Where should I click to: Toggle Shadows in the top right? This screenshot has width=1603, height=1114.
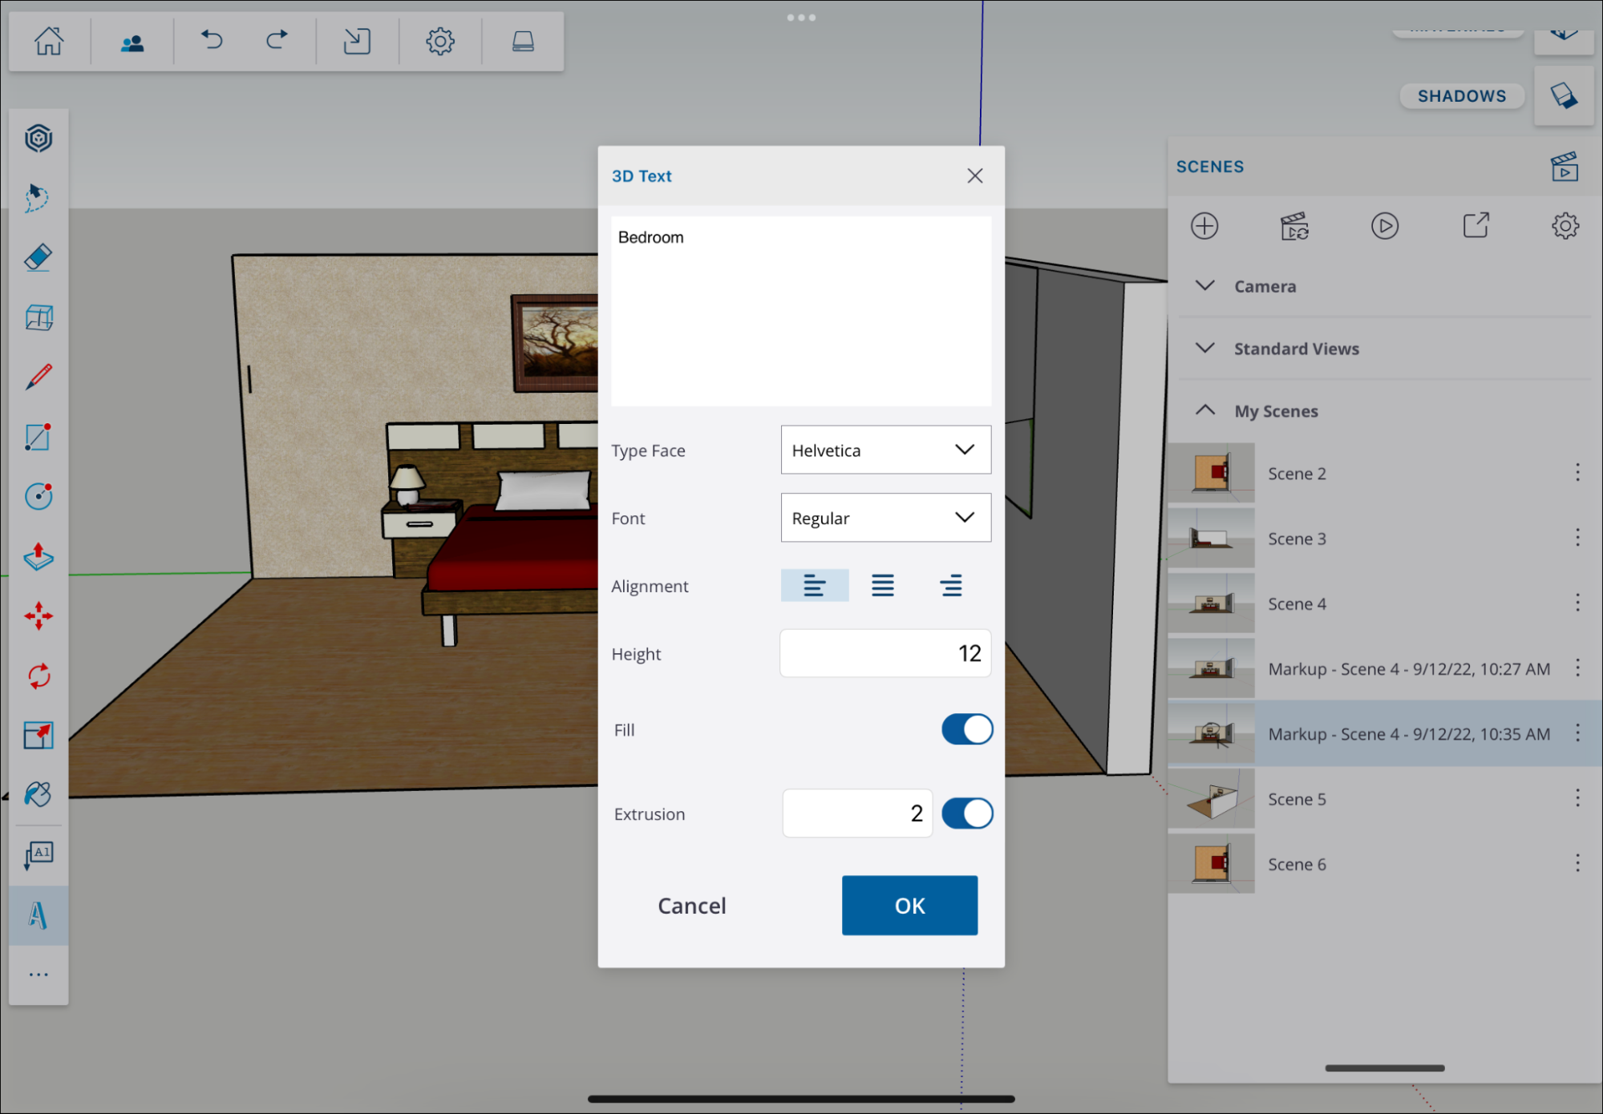pyautogui.click(x=1461, y=95)
